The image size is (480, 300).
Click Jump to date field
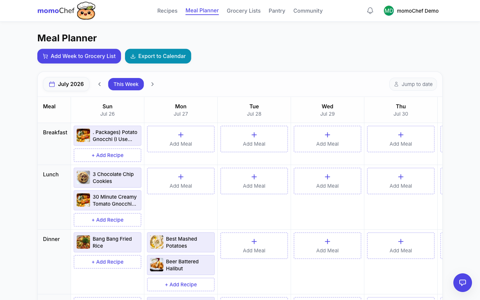coord(413,84)
